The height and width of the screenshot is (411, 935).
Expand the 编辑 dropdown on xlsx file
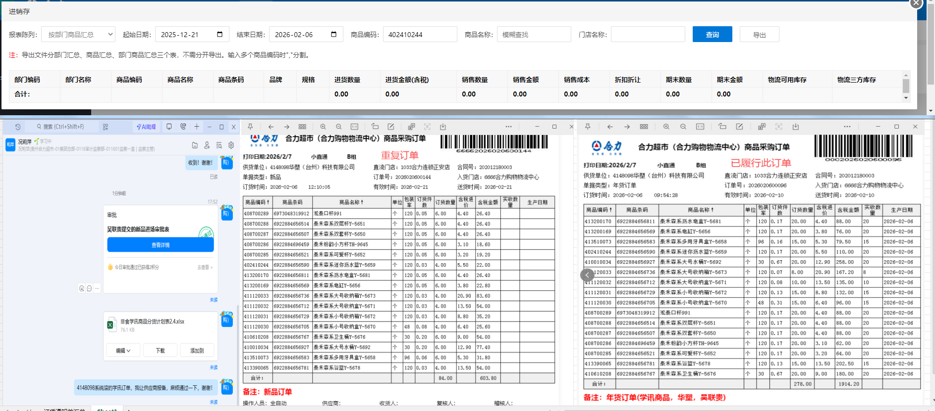point(123,351)
